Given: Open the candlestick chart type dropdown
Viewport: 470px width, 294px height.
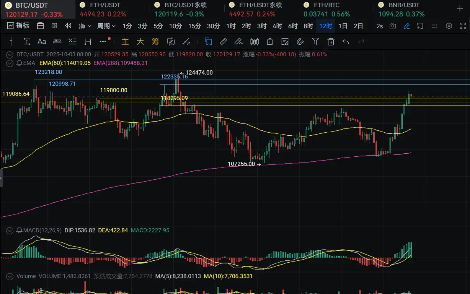Looking at the screenshot, I should 85,26.
